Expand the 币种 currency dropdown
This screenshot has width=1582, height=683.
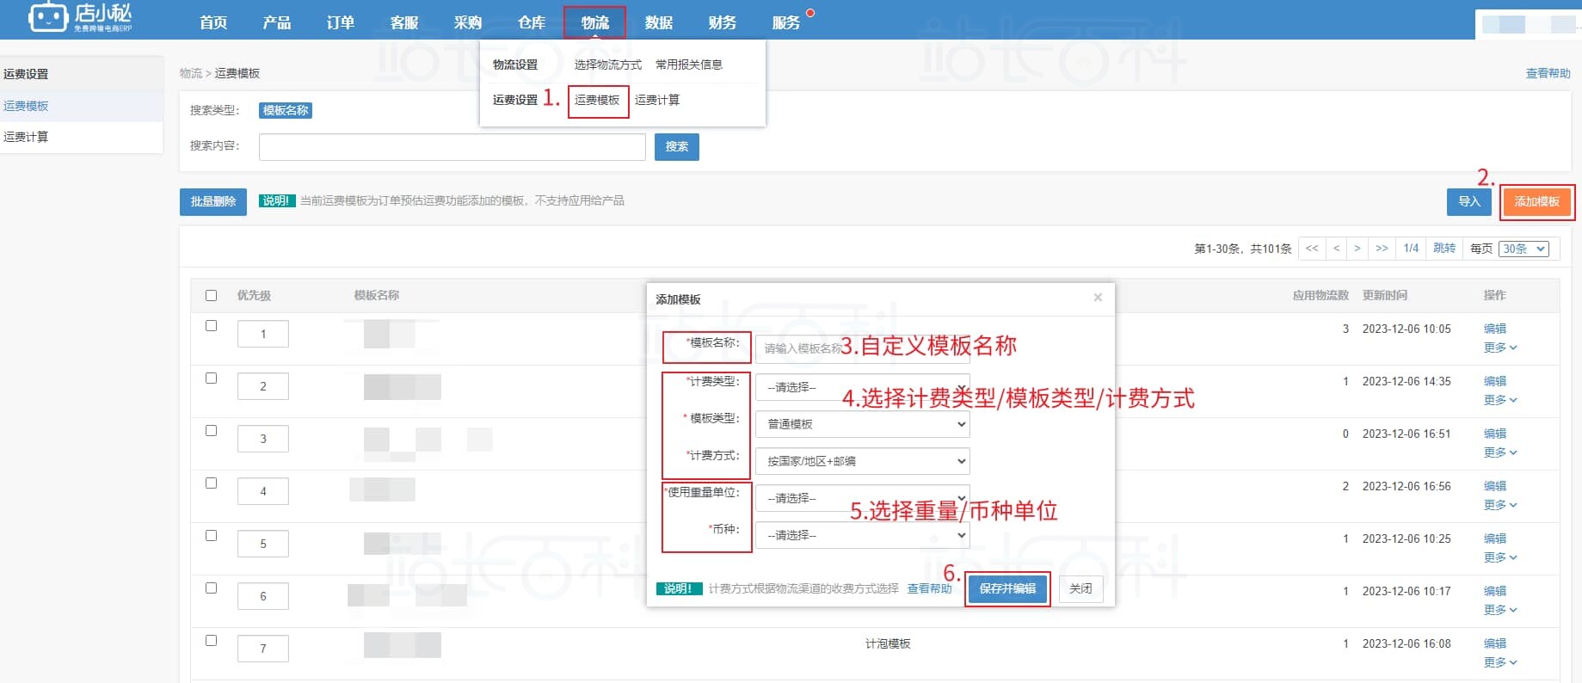pos(862,535)
